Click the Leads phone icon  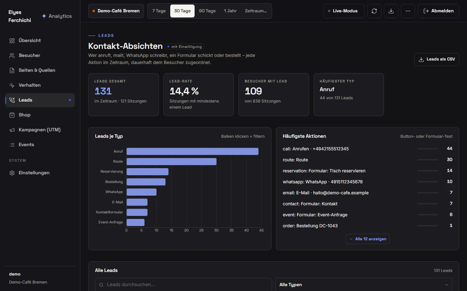click(x=12, y=100)
